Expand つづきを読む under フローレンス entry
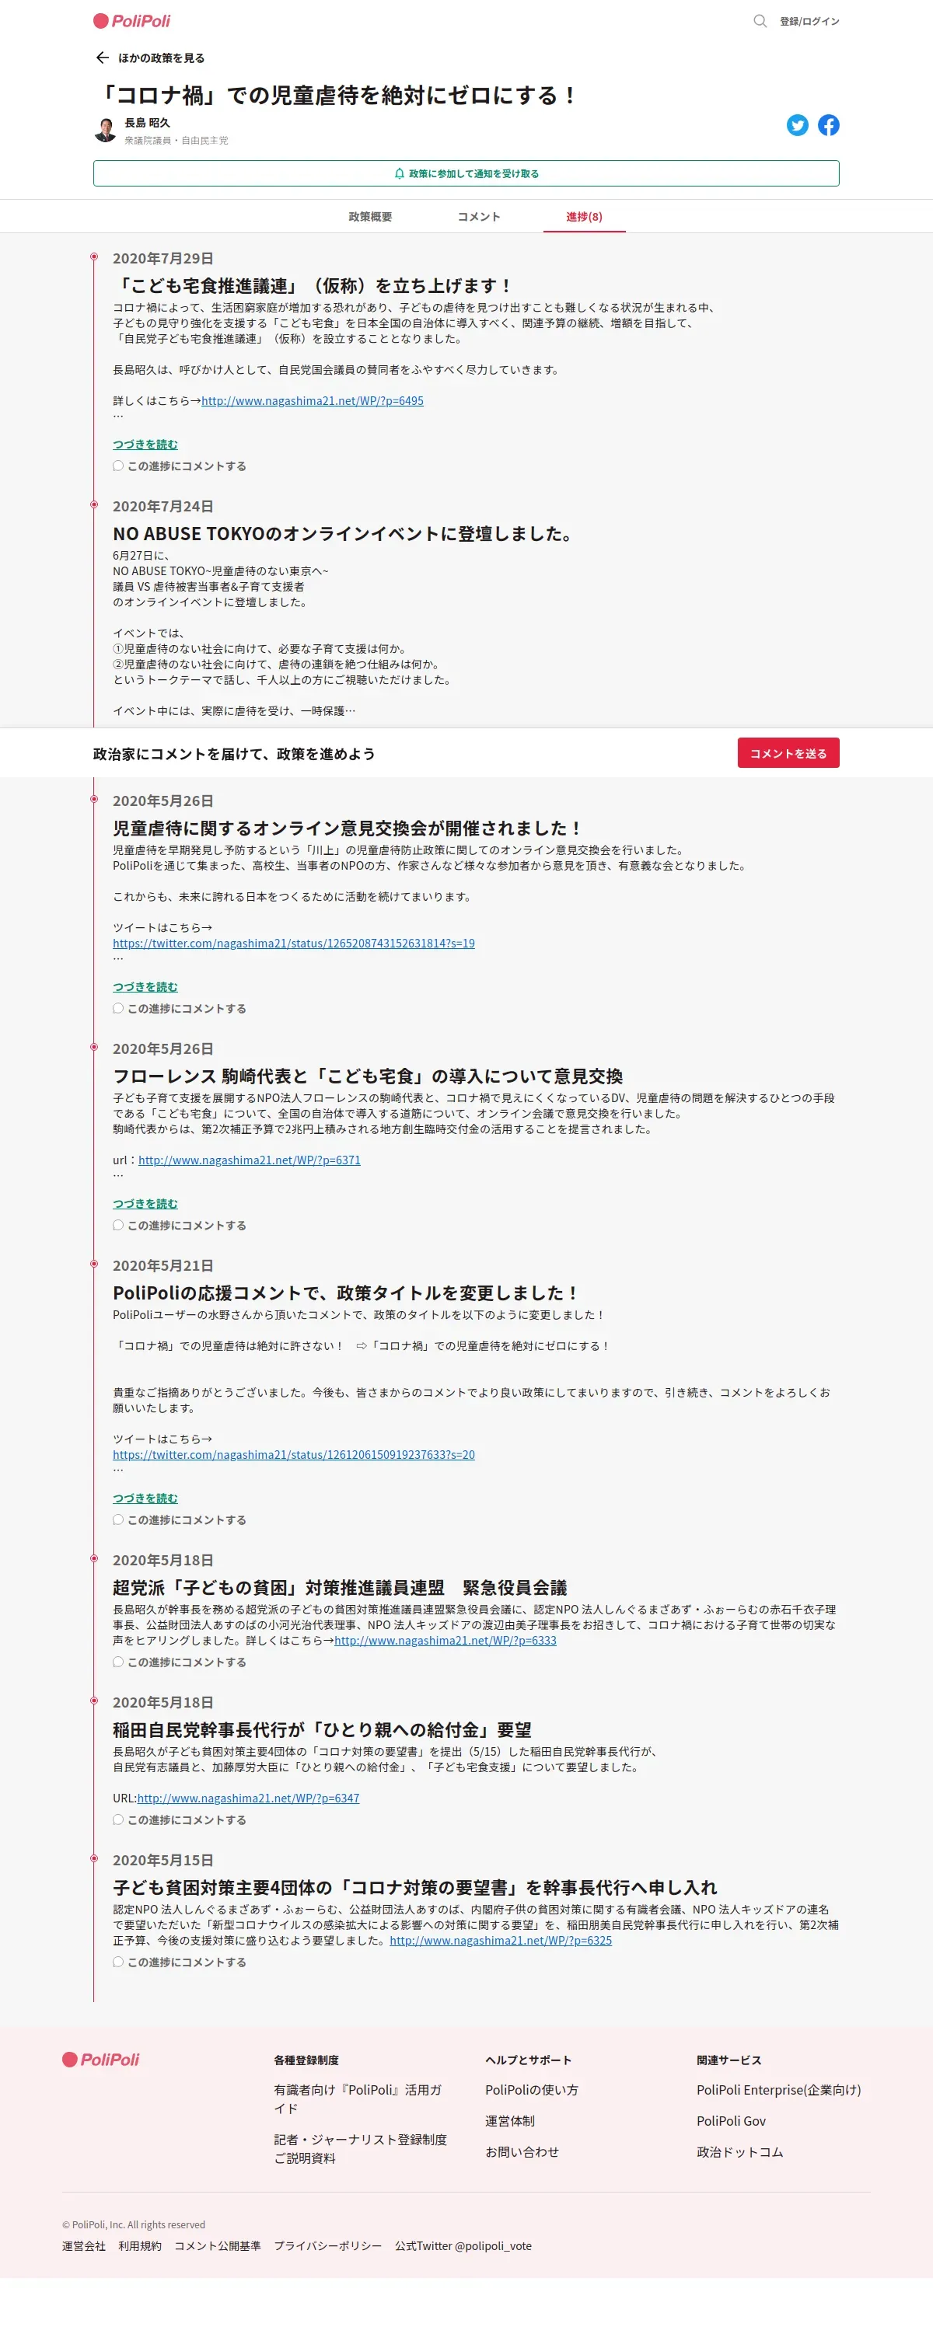Viewport: 933px width, 2327px height. (x=145, y=1203)
